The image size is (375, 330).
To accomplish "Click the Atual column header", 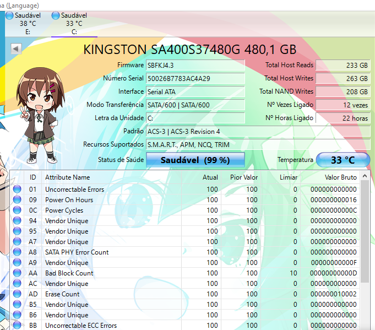I will coord(202,177).
